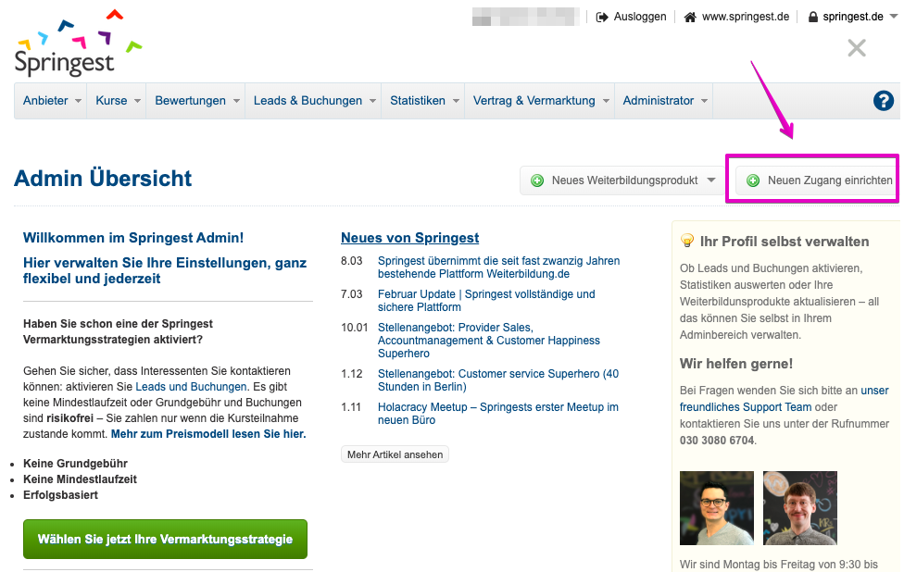Screen dimensions: 904x572
Task: Click the Ausloggen link
Action: point(639,17)
